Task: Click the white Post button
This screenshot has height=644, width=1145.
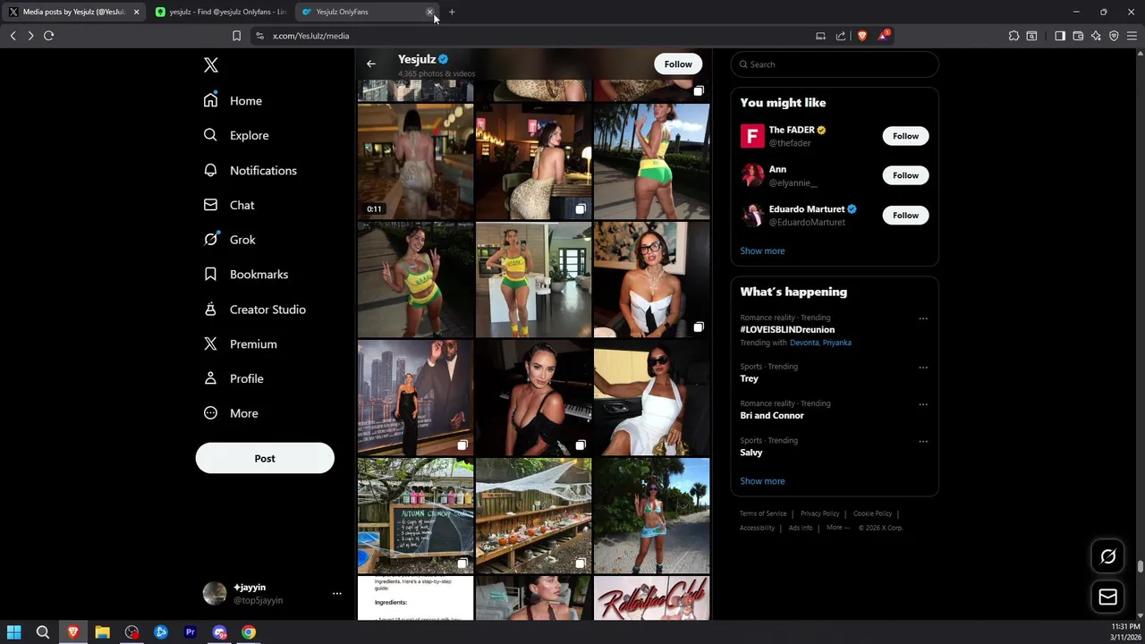Action: coord(265,458)
